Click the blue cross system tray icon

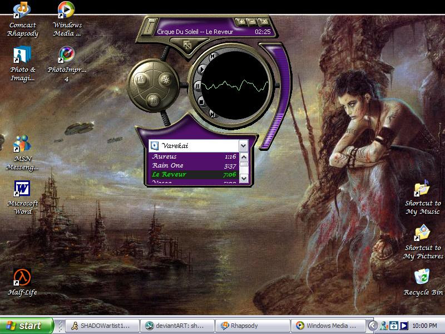(394, 326)
